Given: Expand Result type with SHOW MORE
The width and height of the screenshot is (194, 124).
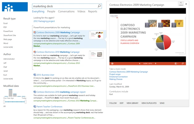Looking at the screenshot, I should click(x=8, y=47).
